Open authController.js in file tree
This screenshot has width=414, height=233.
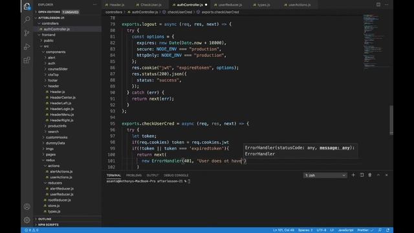point(56,29)
